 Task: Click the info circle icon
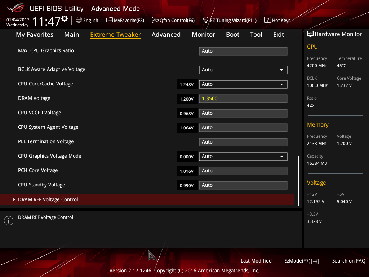pos(9,221)
